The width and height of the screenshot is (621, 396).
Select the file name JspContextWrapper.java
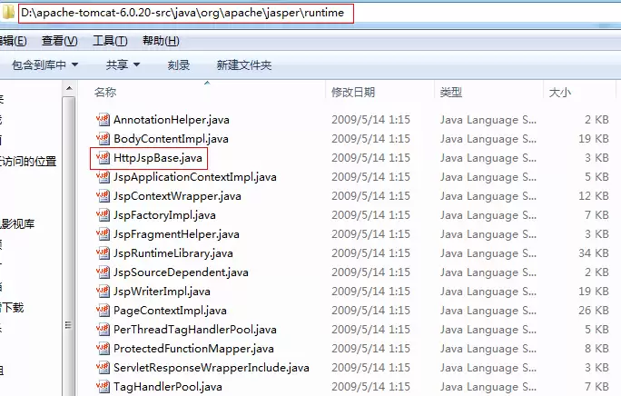tap(177, 196)
